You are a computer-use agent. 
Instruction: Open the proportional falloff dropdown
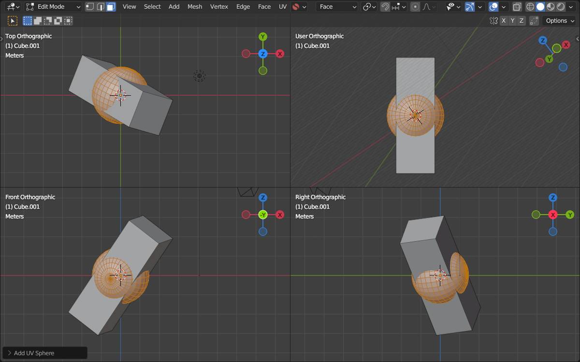pos(429,7)
